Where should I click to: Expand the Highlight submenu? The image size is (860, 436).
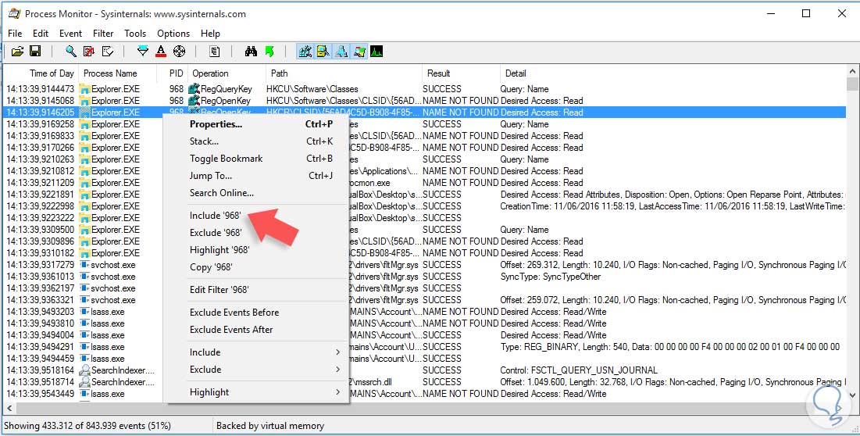pos(258,392)
